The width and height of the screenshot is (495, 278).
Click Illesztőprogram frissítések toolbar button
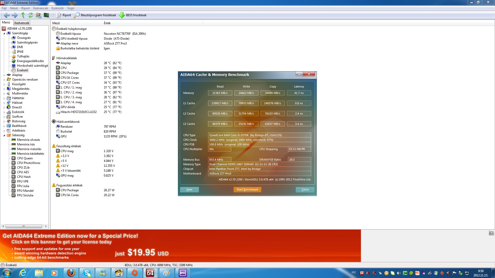[x=95, y=15]
